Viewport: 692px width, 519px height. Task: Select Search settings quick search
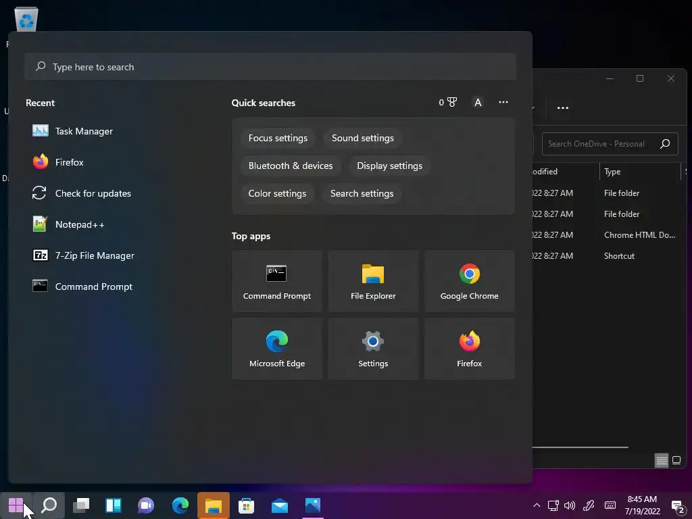point(362,194)
